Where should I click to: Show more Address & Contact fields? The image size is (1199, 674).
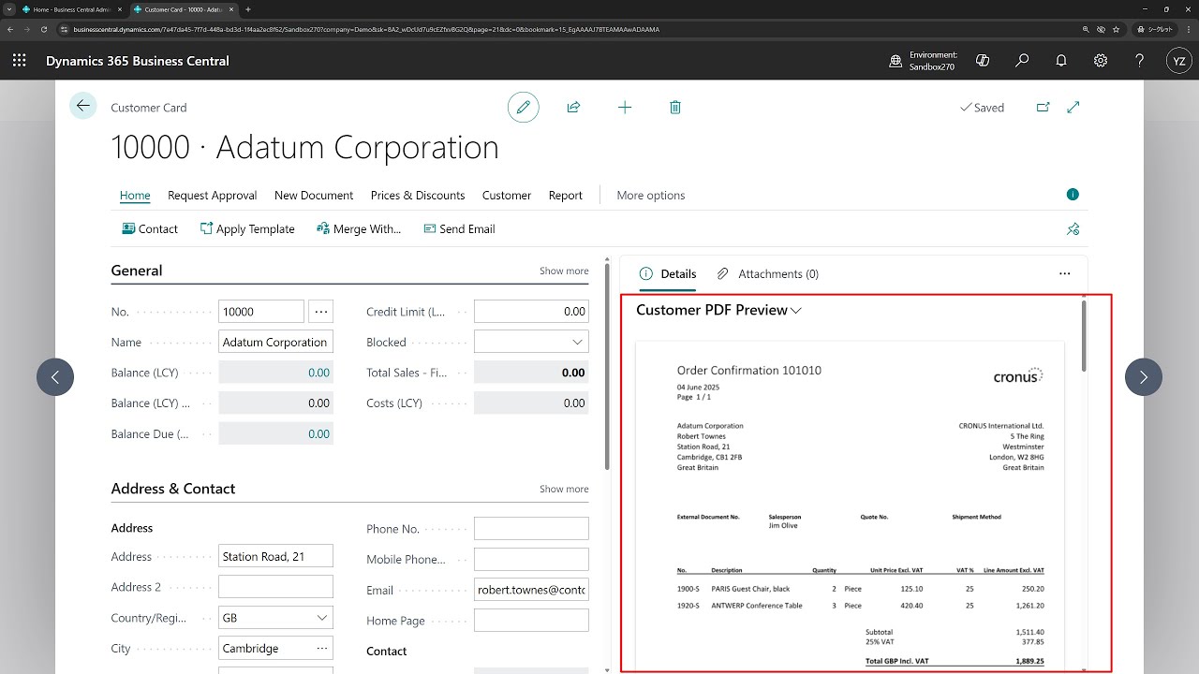click(564, 489)
